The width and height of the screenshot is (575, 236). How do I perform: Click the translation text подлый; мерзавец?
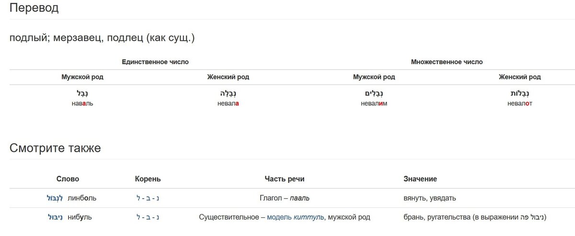(x=55, y=38)
